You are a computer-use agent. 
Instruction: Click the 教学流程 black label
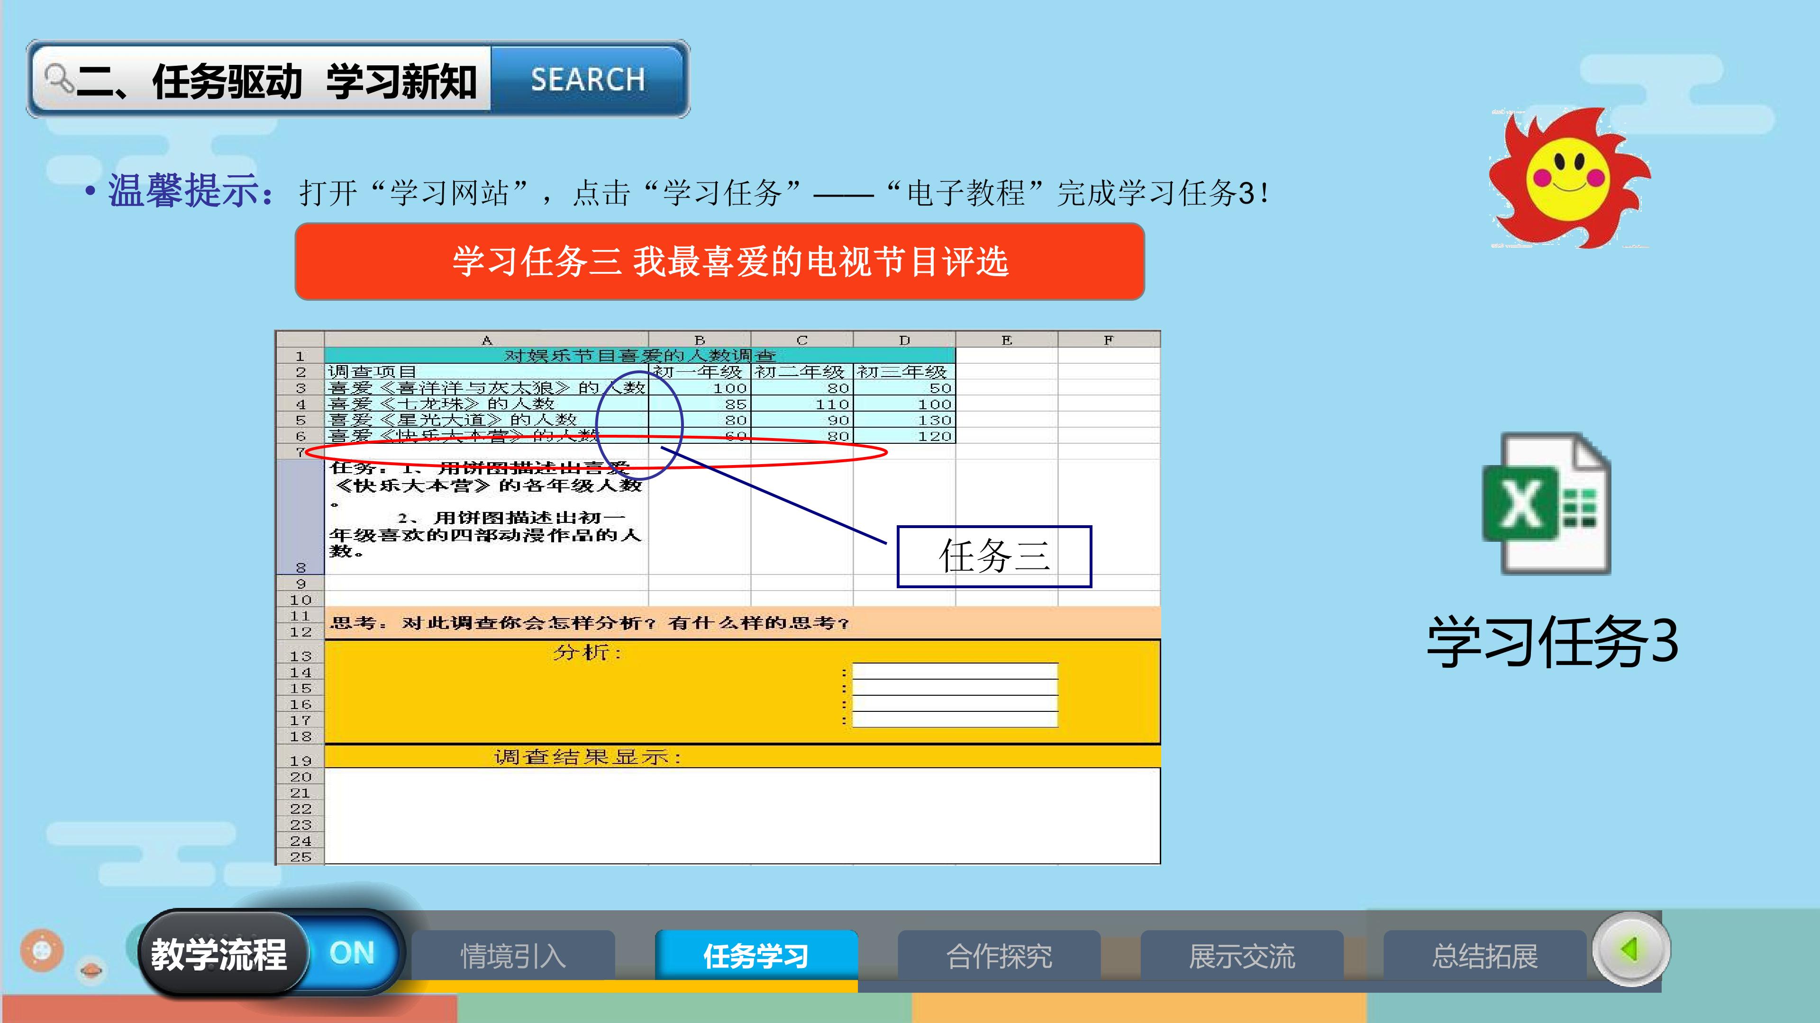coord(219,954)
